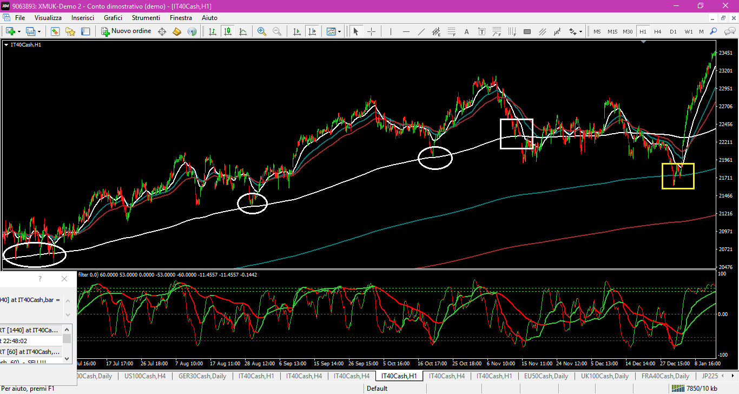Switch to the UK100Cash,Daily chart tab
Screen dimensions: 739x394
605,376
